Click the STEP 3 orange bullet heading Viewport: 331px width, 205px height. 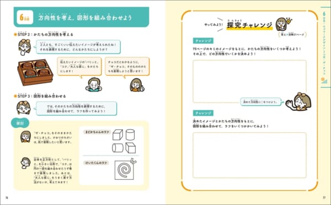point(40,96)
